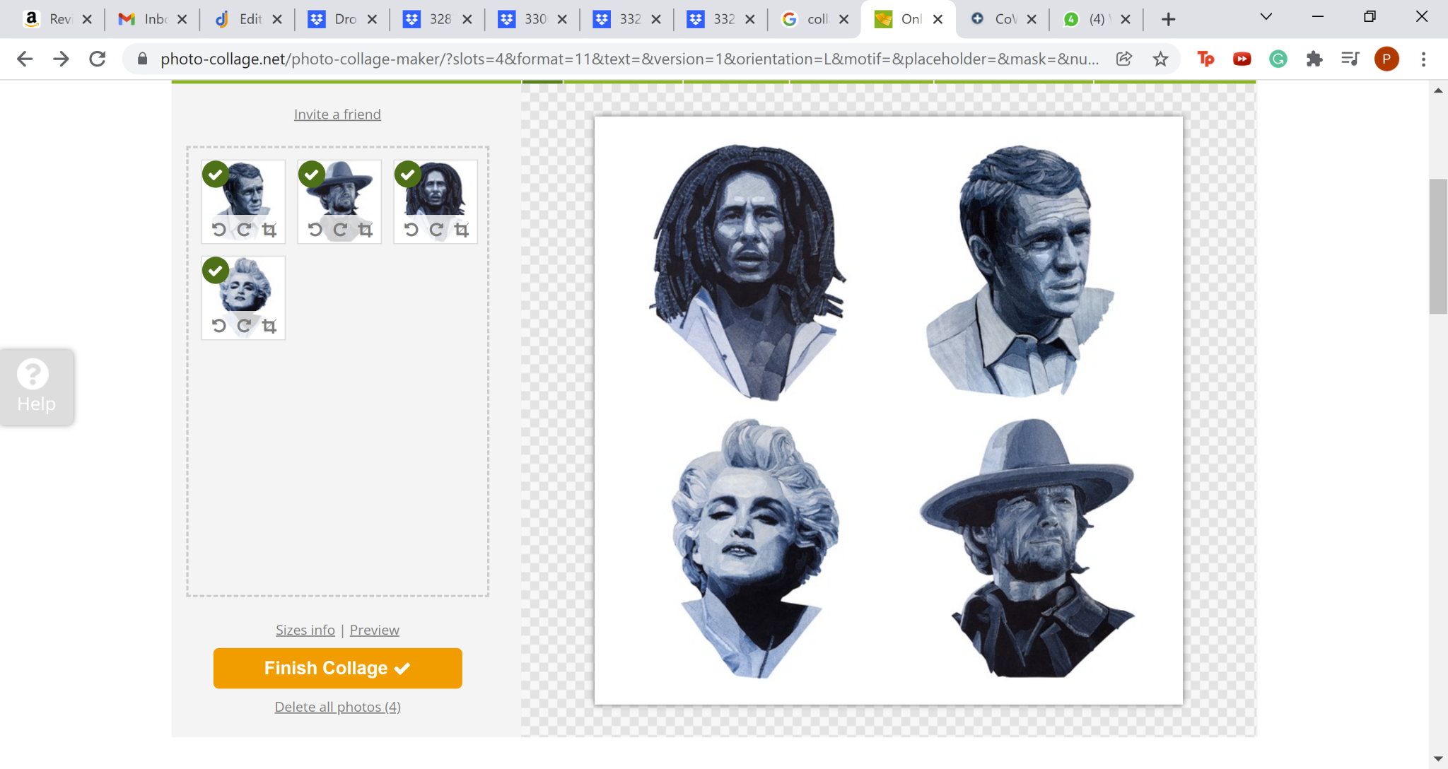The image size is (1448, 769).
Task: Click the Finish Collage button
Action: [x=338, y=668]
